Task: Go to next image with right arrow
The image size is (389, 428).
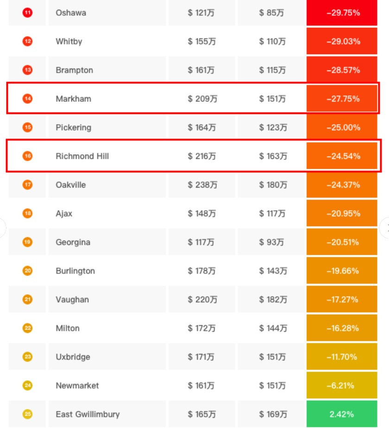Action: pyautogui.click(x=385, y=227)
